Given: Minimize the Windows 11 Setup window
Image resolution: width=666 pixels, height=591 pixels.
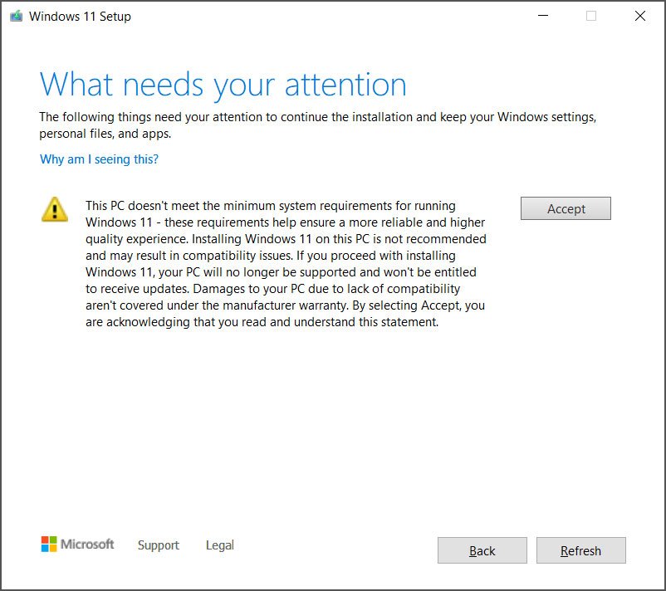Looking at the screenshot, I should click(x=543, y=16).
